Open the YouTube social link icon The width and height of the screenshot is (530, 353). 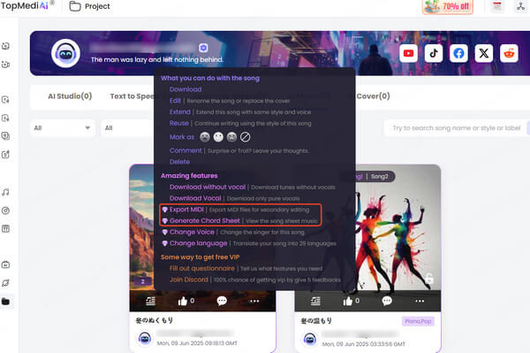pos(408,53)
